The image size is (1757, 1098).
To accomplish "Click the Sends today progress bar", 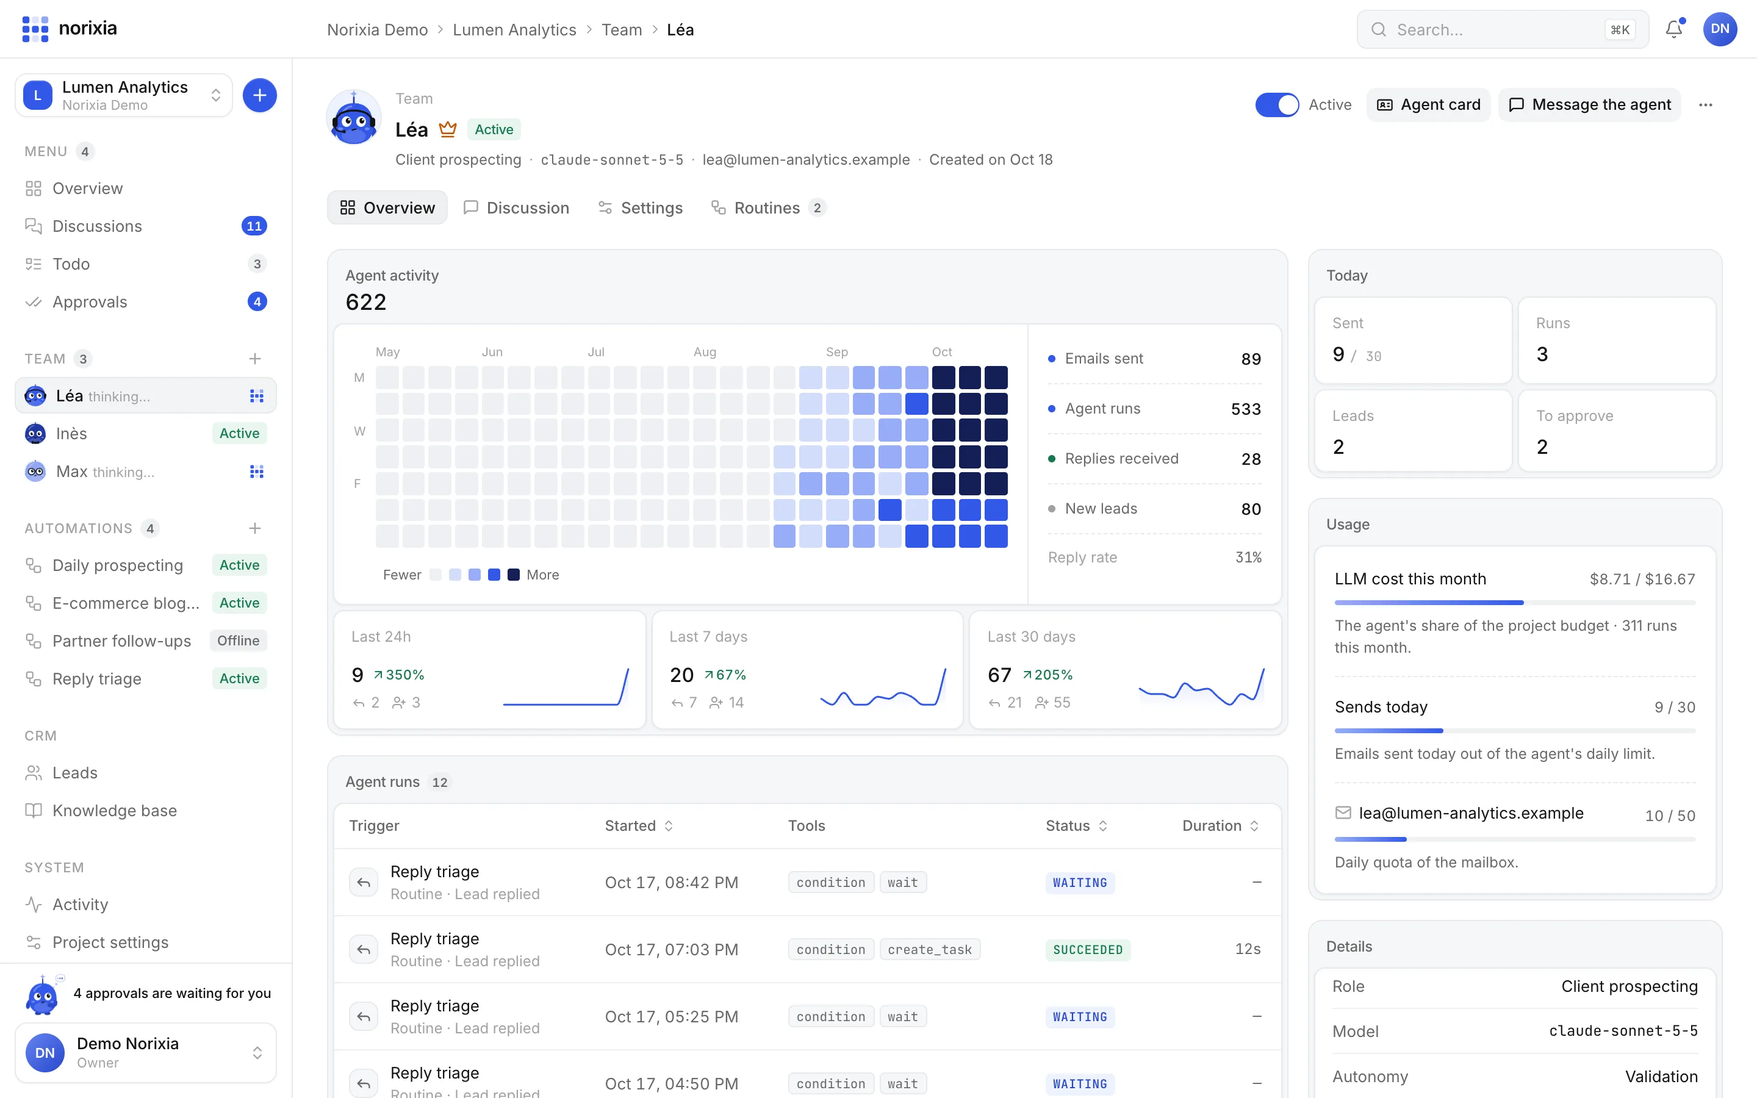I will point(1515,731).
